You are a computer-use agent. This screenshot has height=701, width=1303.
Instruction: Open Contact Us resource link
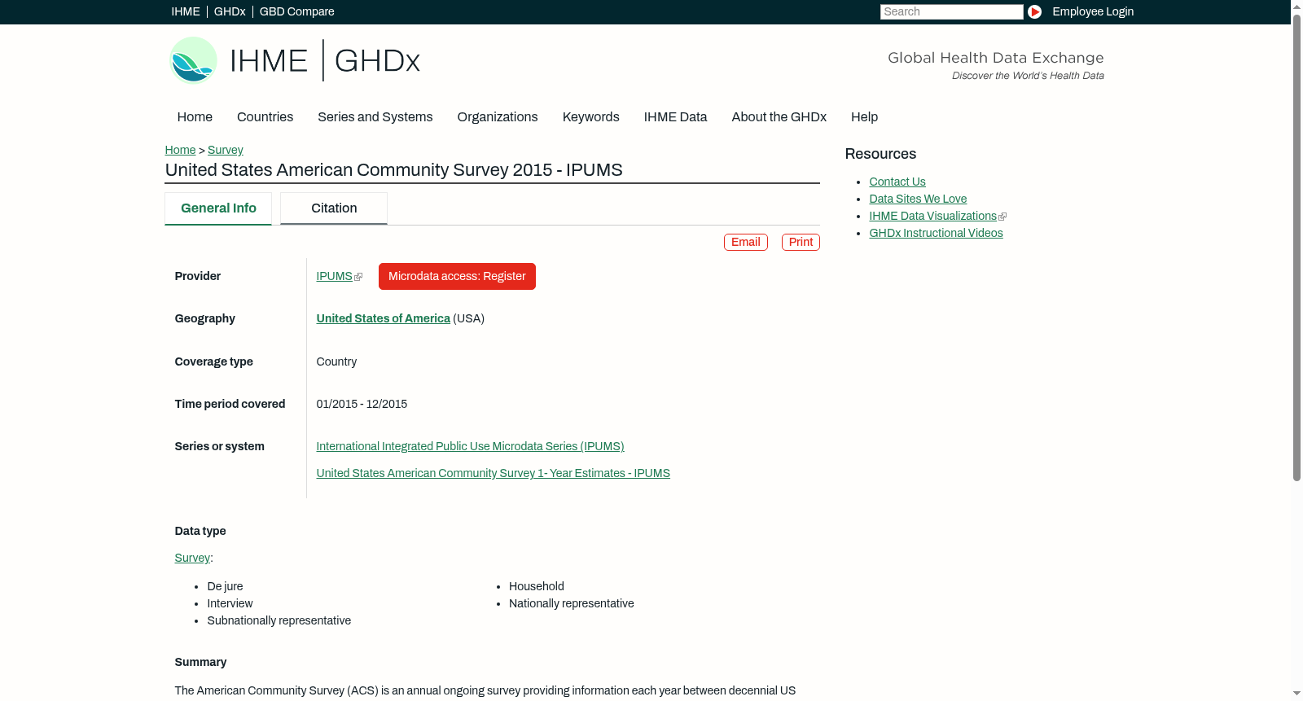[x=897, y=182]
